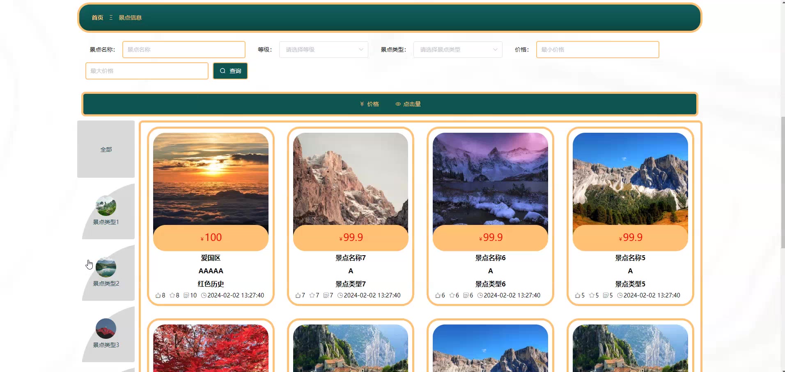This screenshot has width=785, height=372.
Task: Open the 请选择景点类型 dropdown
Action: click(x=458, y=50)
